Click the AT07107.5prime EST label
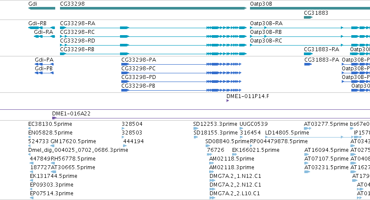370x200 pixels. (327, 159)
